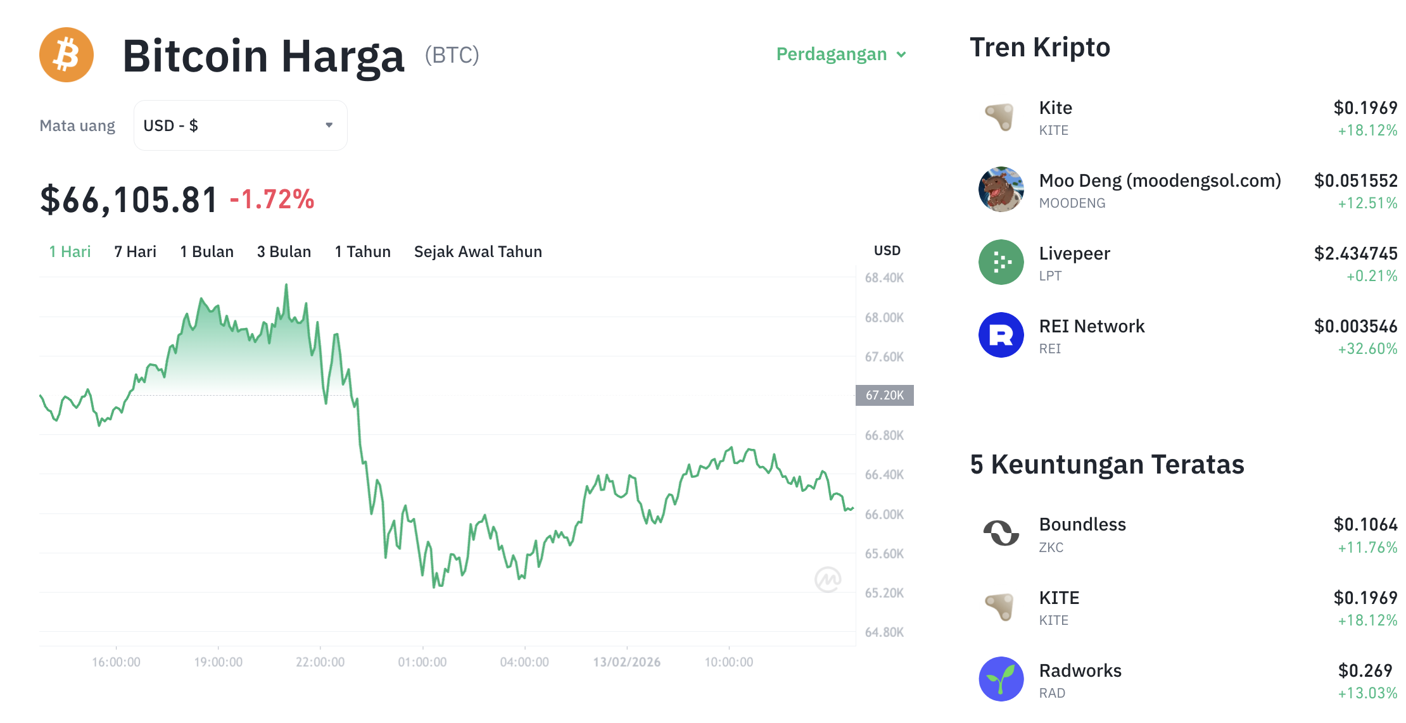Image resolution: width=1406 pixels, height=723 pixels.
Task: Collapse the currency selector arrow
Action: pos(329,125)
